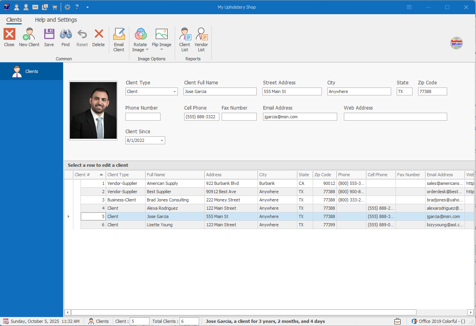
Task: Switch to Help and Settings tab
Action: 56,20
